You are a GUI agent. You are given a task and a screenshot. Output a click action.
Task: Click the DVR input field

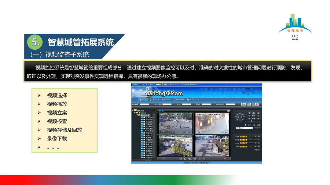186,104
